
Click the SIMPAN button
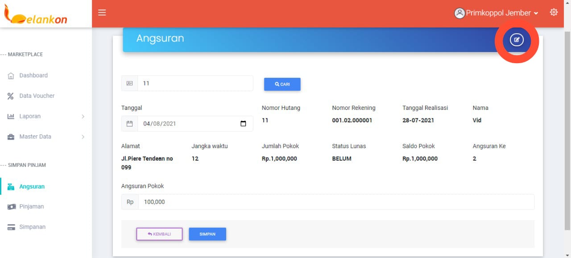[x=207, y=234]
